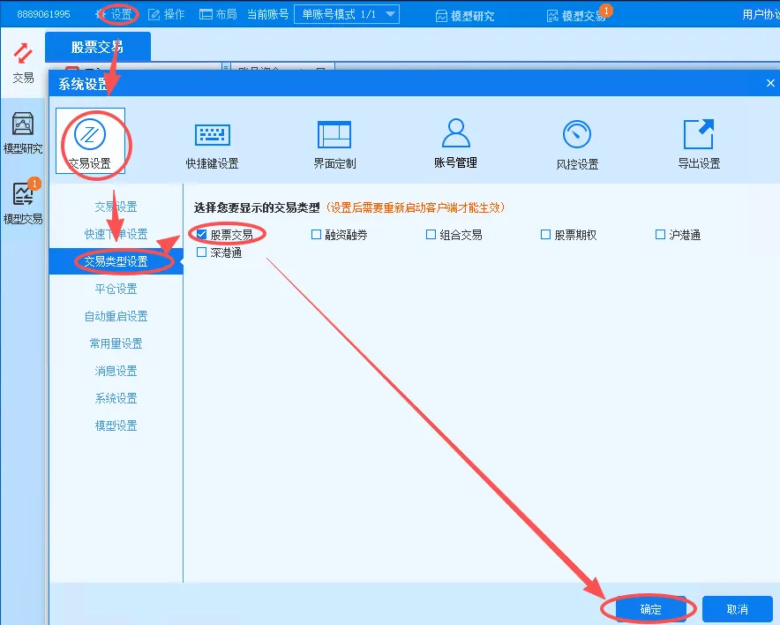Select 平仓设置 in the left list
This screenshot has height=625, width=780.
pos(116,289)
